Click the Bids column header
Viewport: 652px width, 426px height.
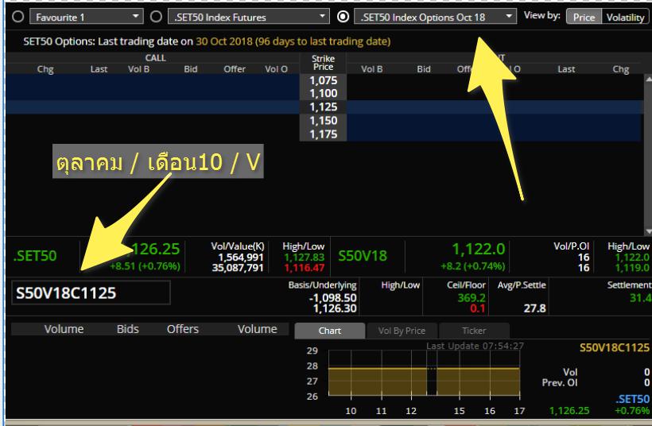click(128, 329)
